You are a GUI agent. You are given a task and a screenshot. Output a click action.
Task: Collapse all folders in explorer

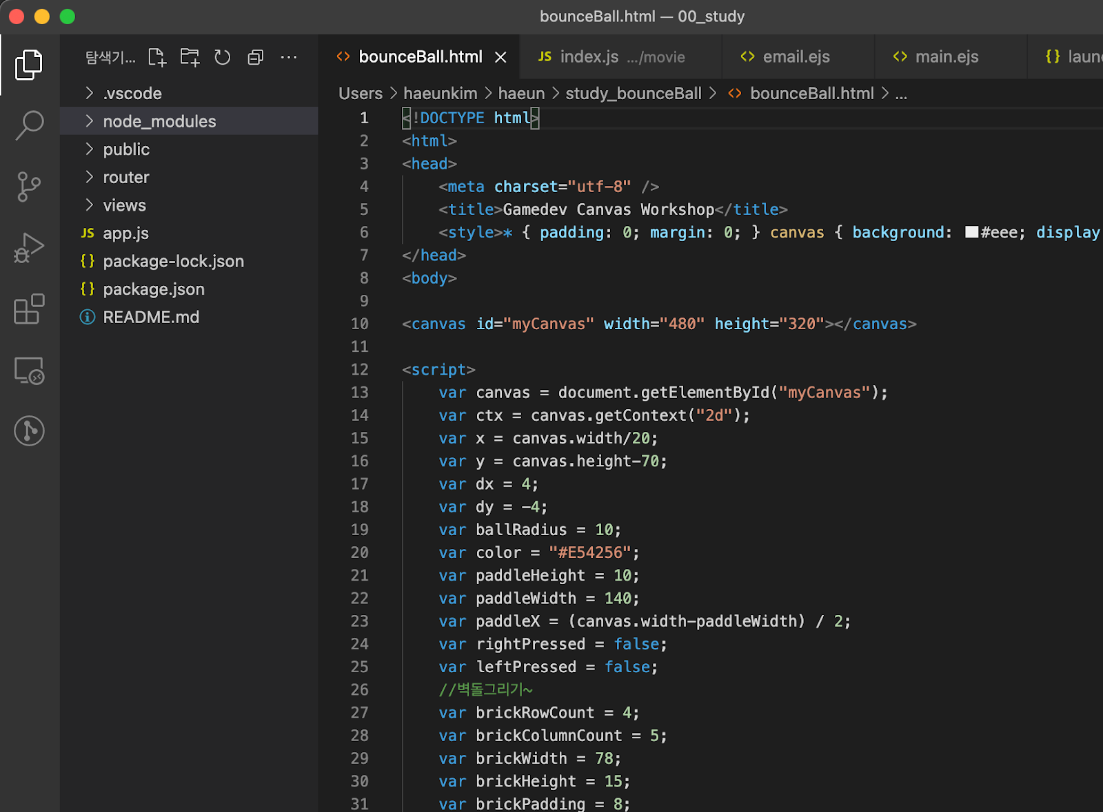coord(256,57)
